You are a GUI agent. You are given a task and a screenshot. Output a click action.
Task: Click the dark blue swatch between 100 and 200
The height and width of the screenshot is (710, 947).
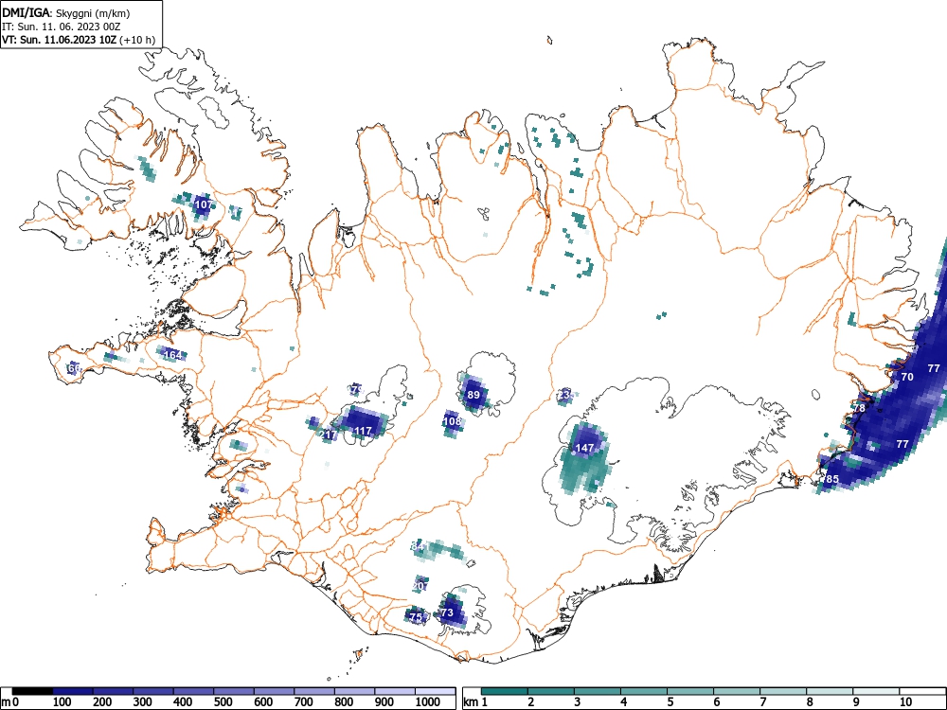click(x=73, y=692)
